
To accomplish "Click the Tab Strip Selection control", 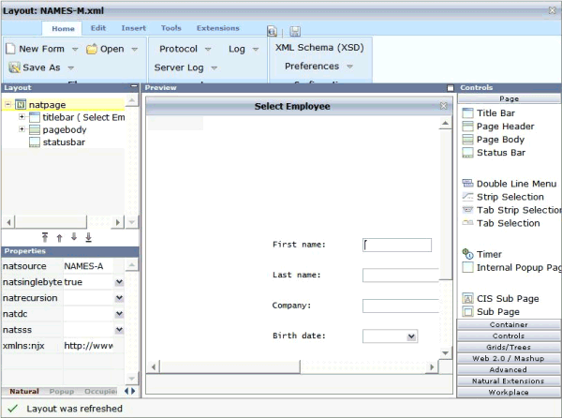I will (518, 210).
